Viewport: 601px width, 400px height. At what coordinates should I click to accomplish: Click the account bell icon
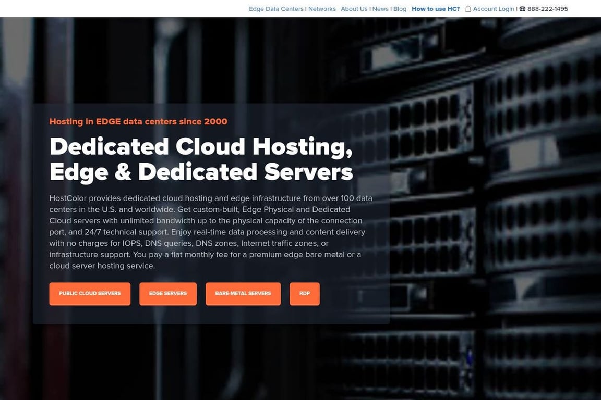(x=468, y=9)
